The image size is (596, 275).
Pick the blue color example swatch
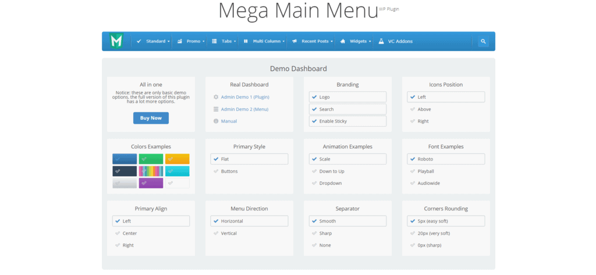[125, 159]
